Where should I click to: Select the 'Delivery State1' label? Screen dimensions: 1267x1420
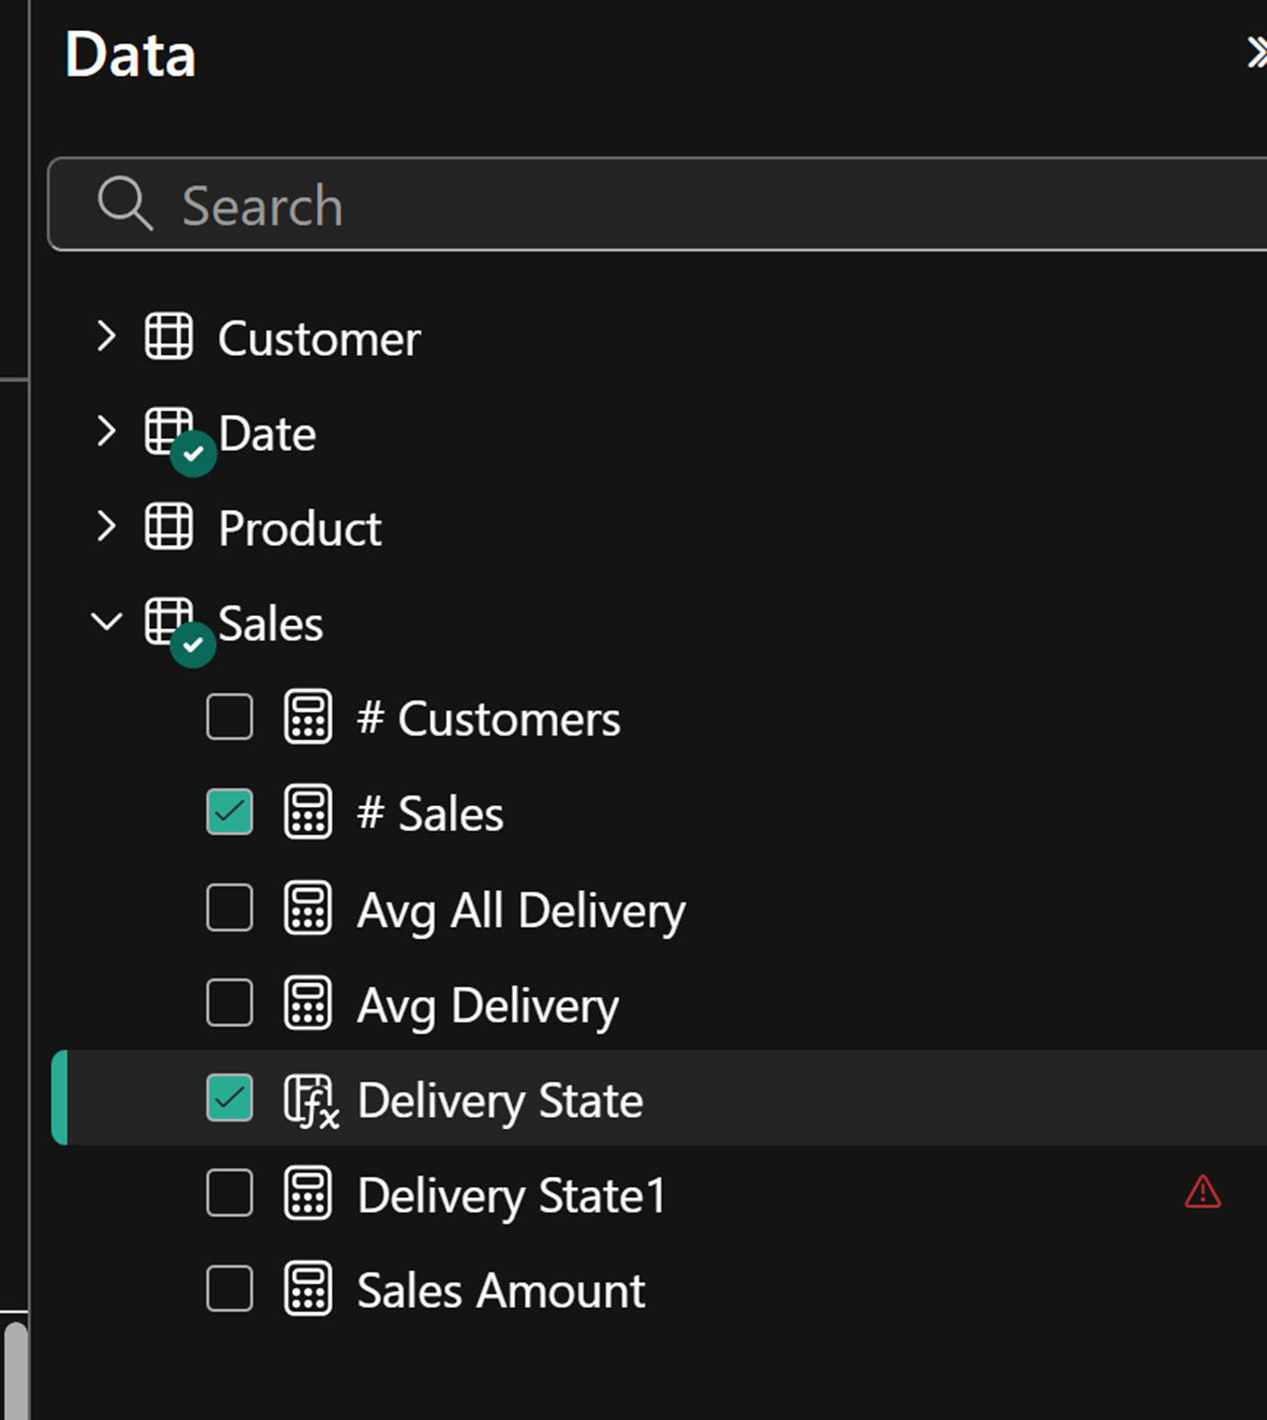(512, 1196)
